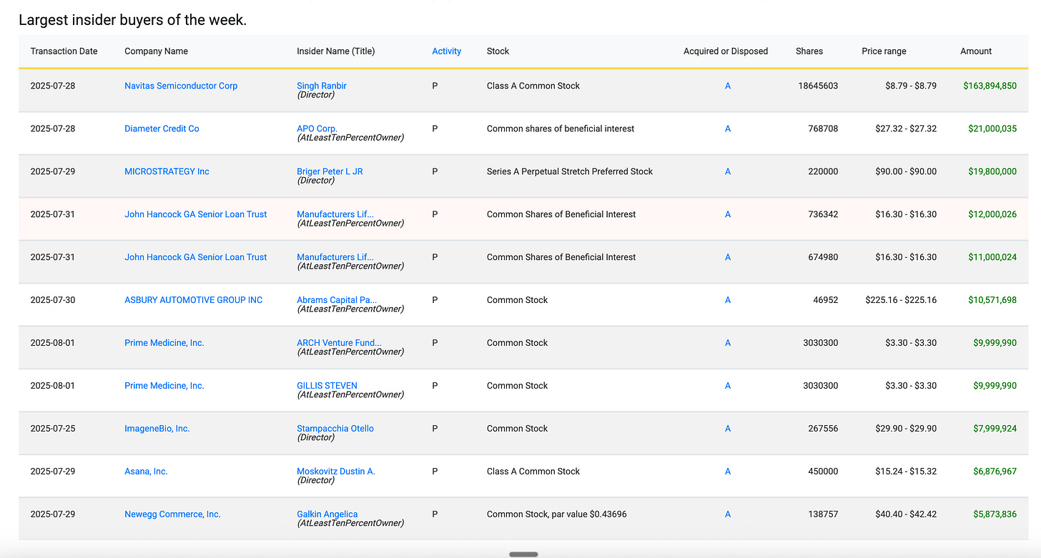The width and height of the screenshot is (1041, 558).
Task: Click the 'A' link in ASBURY AUTOMOTIVE row
Action: pos(728,300)
